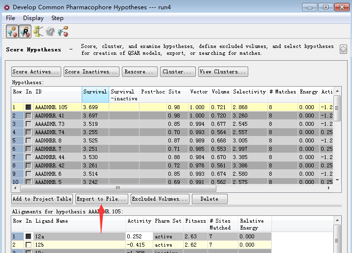Maximize the Develop Common Pharmacophore Hypotheses window
352x253 pixels.
click(326, 7)
